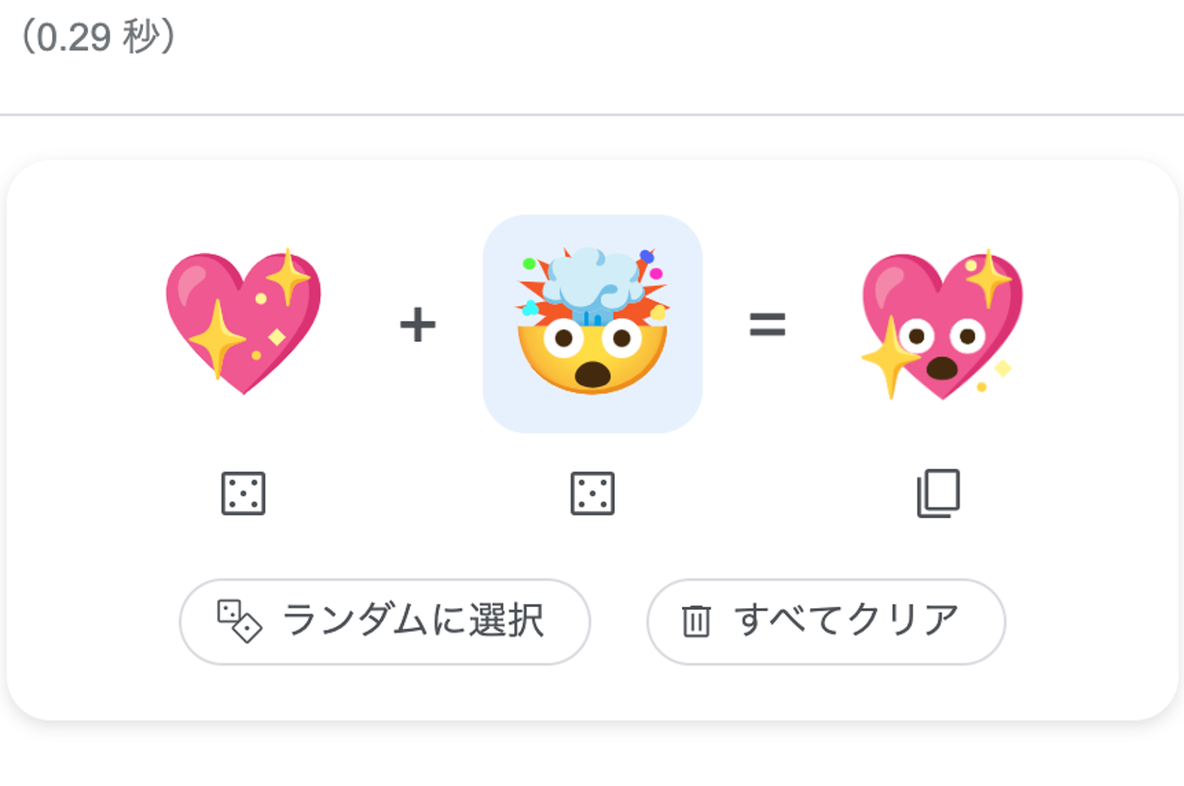
Task: Click the horizontal divider line above the card
Action: coord(592,115)
